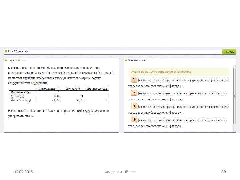This screenshot has height=180, width=240.
Task: Click the Накопления (y) column header
Action: coord(49,89)
